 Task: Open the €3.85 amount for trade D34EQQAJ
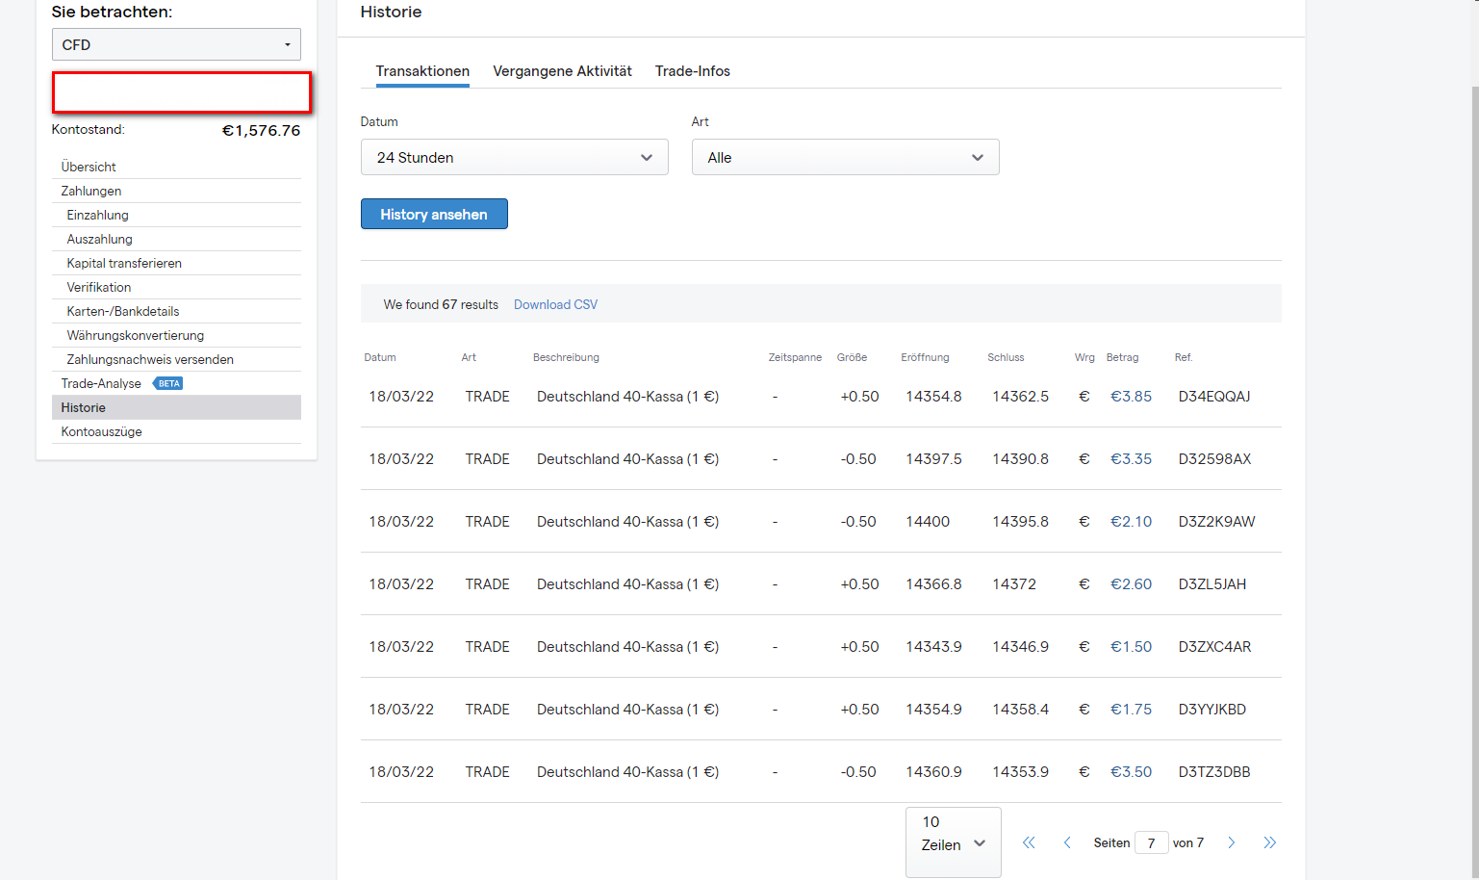[x=1131, y=397]
